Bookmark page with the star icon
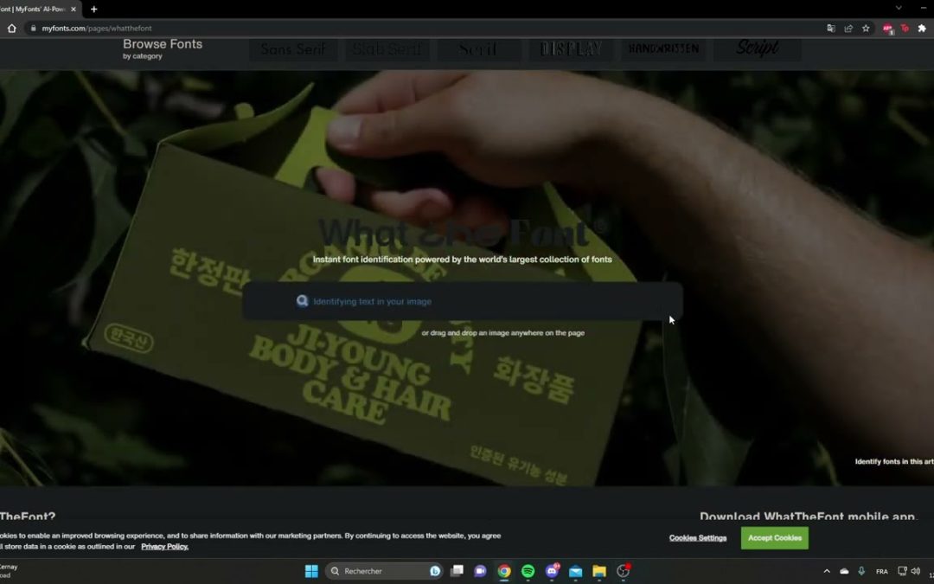The height and width of the screenshot is (584, 934). (866, 28)
